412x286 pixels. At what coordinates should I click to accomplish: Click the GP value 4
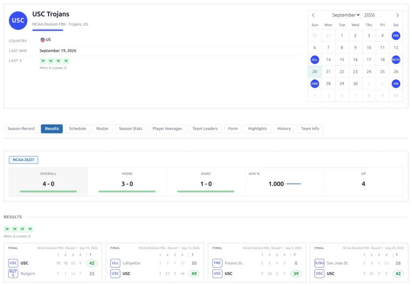click(363, 184)
